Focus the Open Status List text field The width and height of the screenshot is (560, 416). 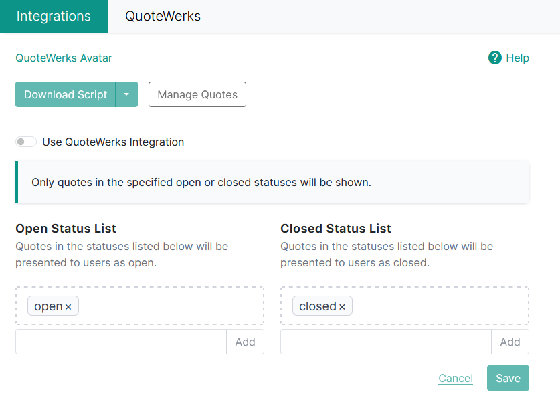[x=121, y=342]
